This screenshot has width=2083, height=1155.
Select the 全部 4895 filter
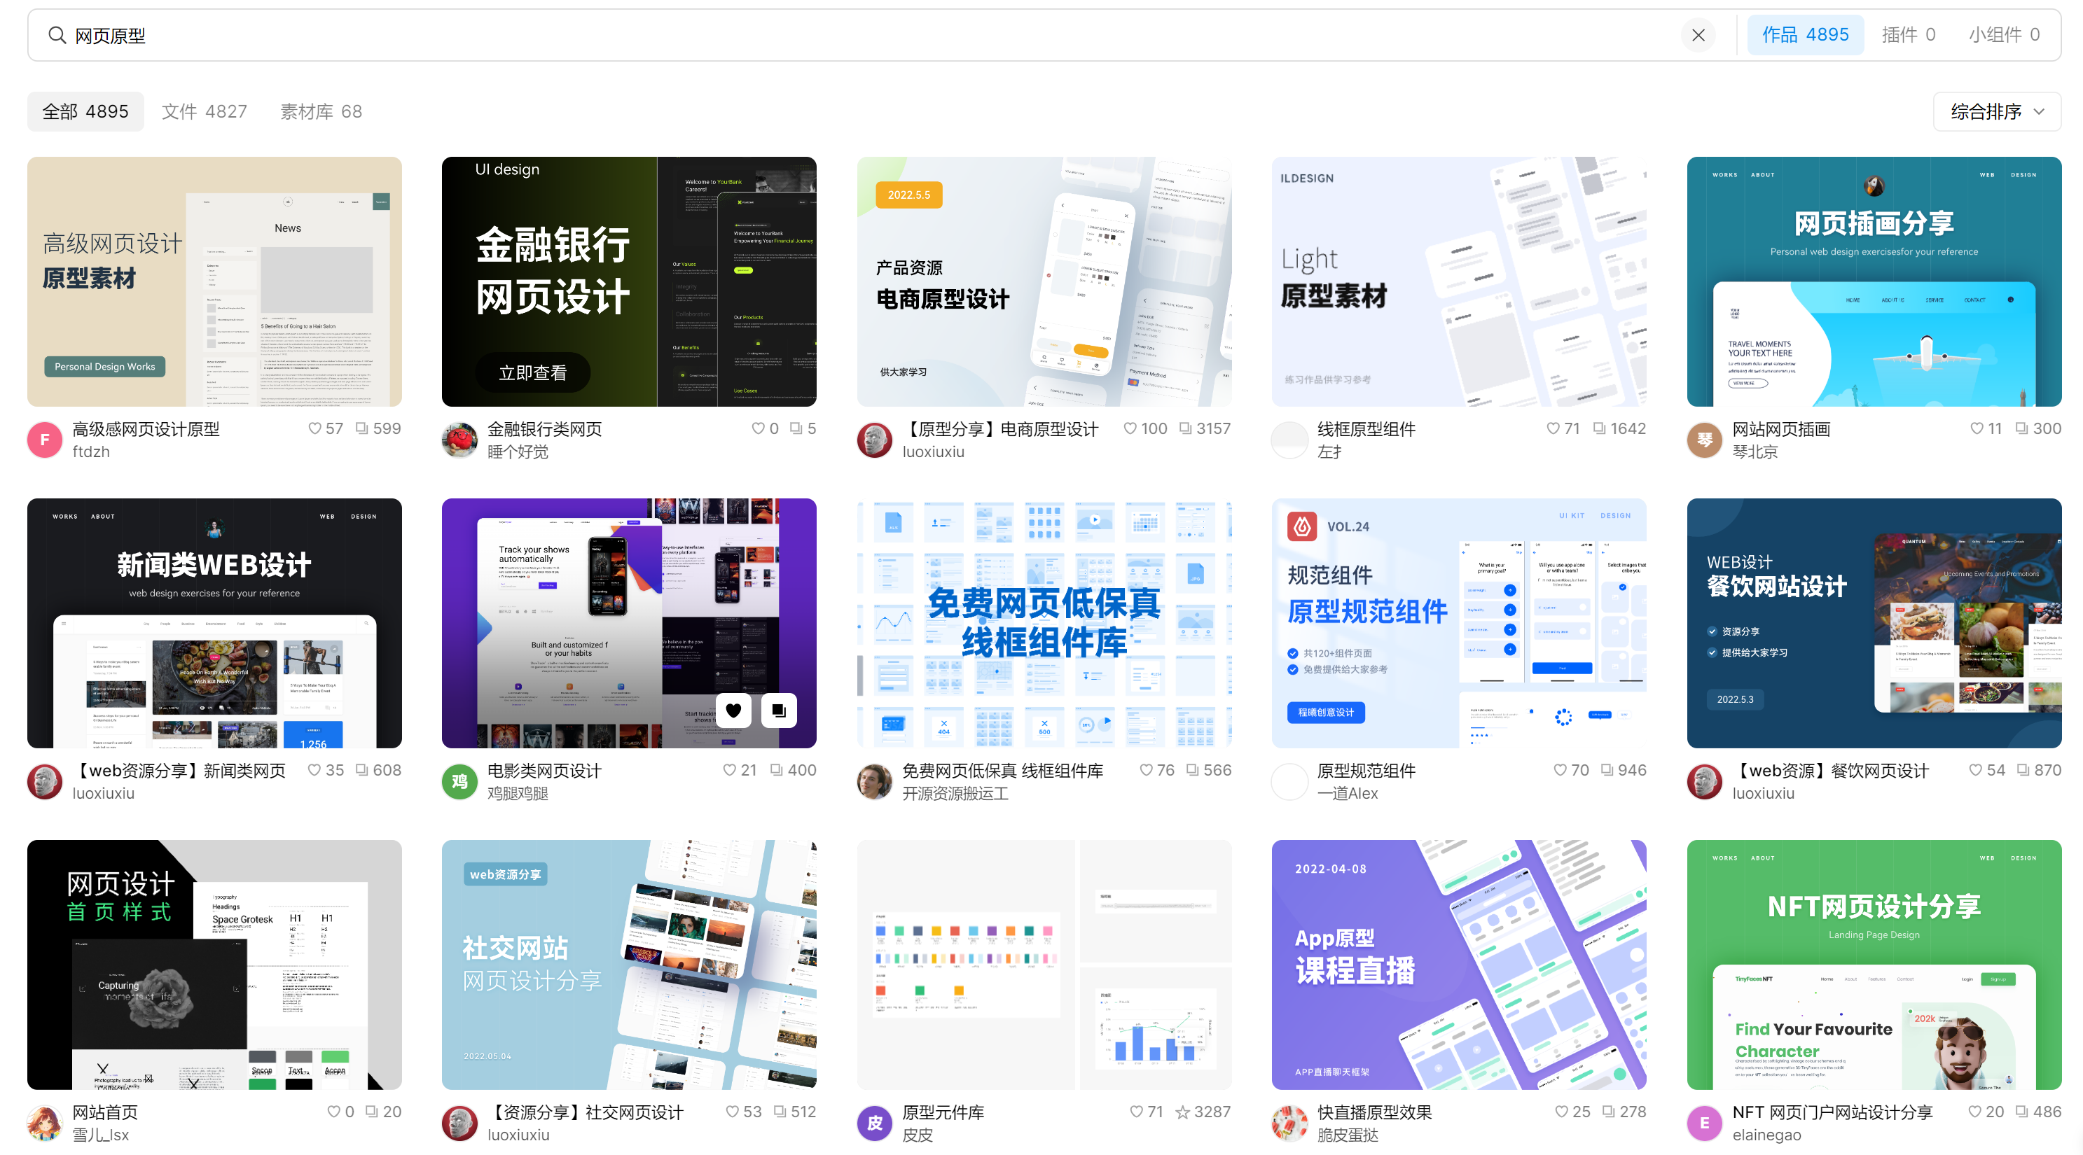pyautogui.click(x=85, y=111)
